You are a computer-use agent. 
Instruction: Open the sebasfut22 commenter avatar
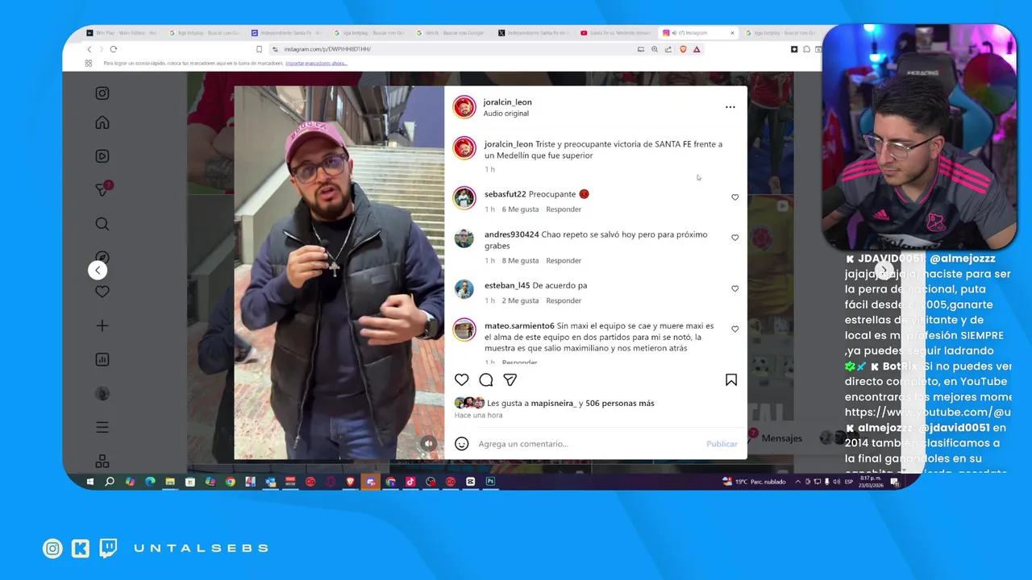(464, 197)
